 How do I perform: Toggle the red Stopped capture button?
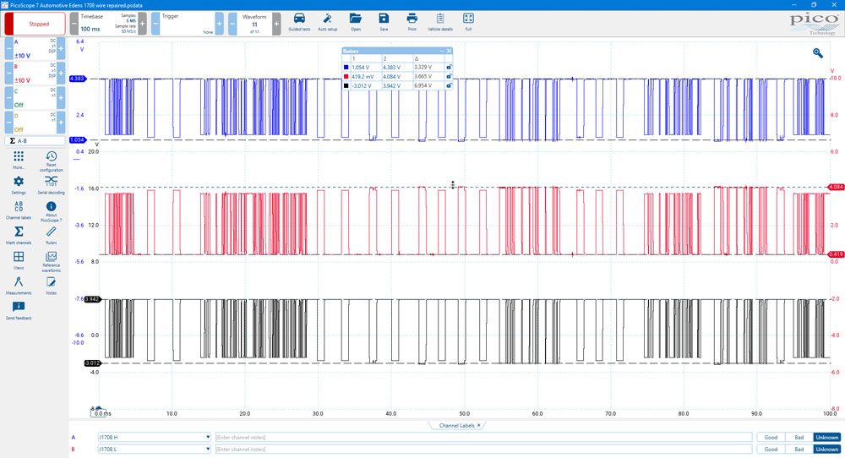point(35,25)
